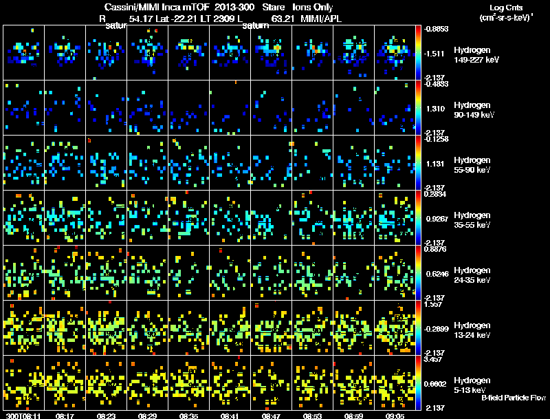Click the Hydrogen 5-13 keV panel at 08:41

point(230,383)
